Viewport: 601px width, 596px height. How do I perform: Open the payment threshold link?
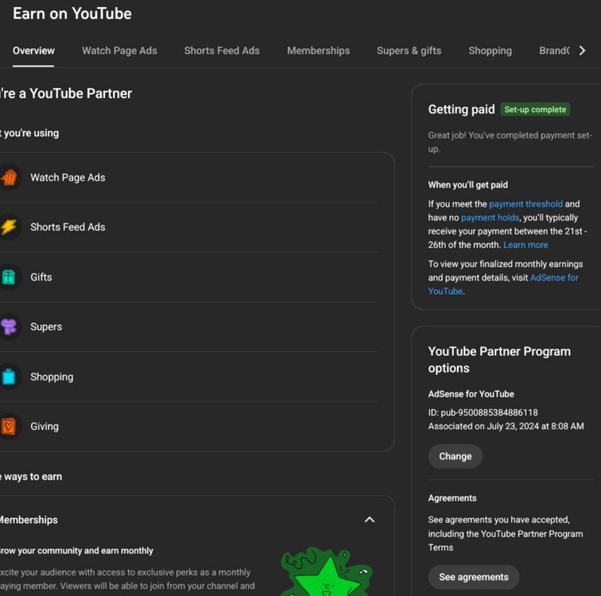point(525,204)
